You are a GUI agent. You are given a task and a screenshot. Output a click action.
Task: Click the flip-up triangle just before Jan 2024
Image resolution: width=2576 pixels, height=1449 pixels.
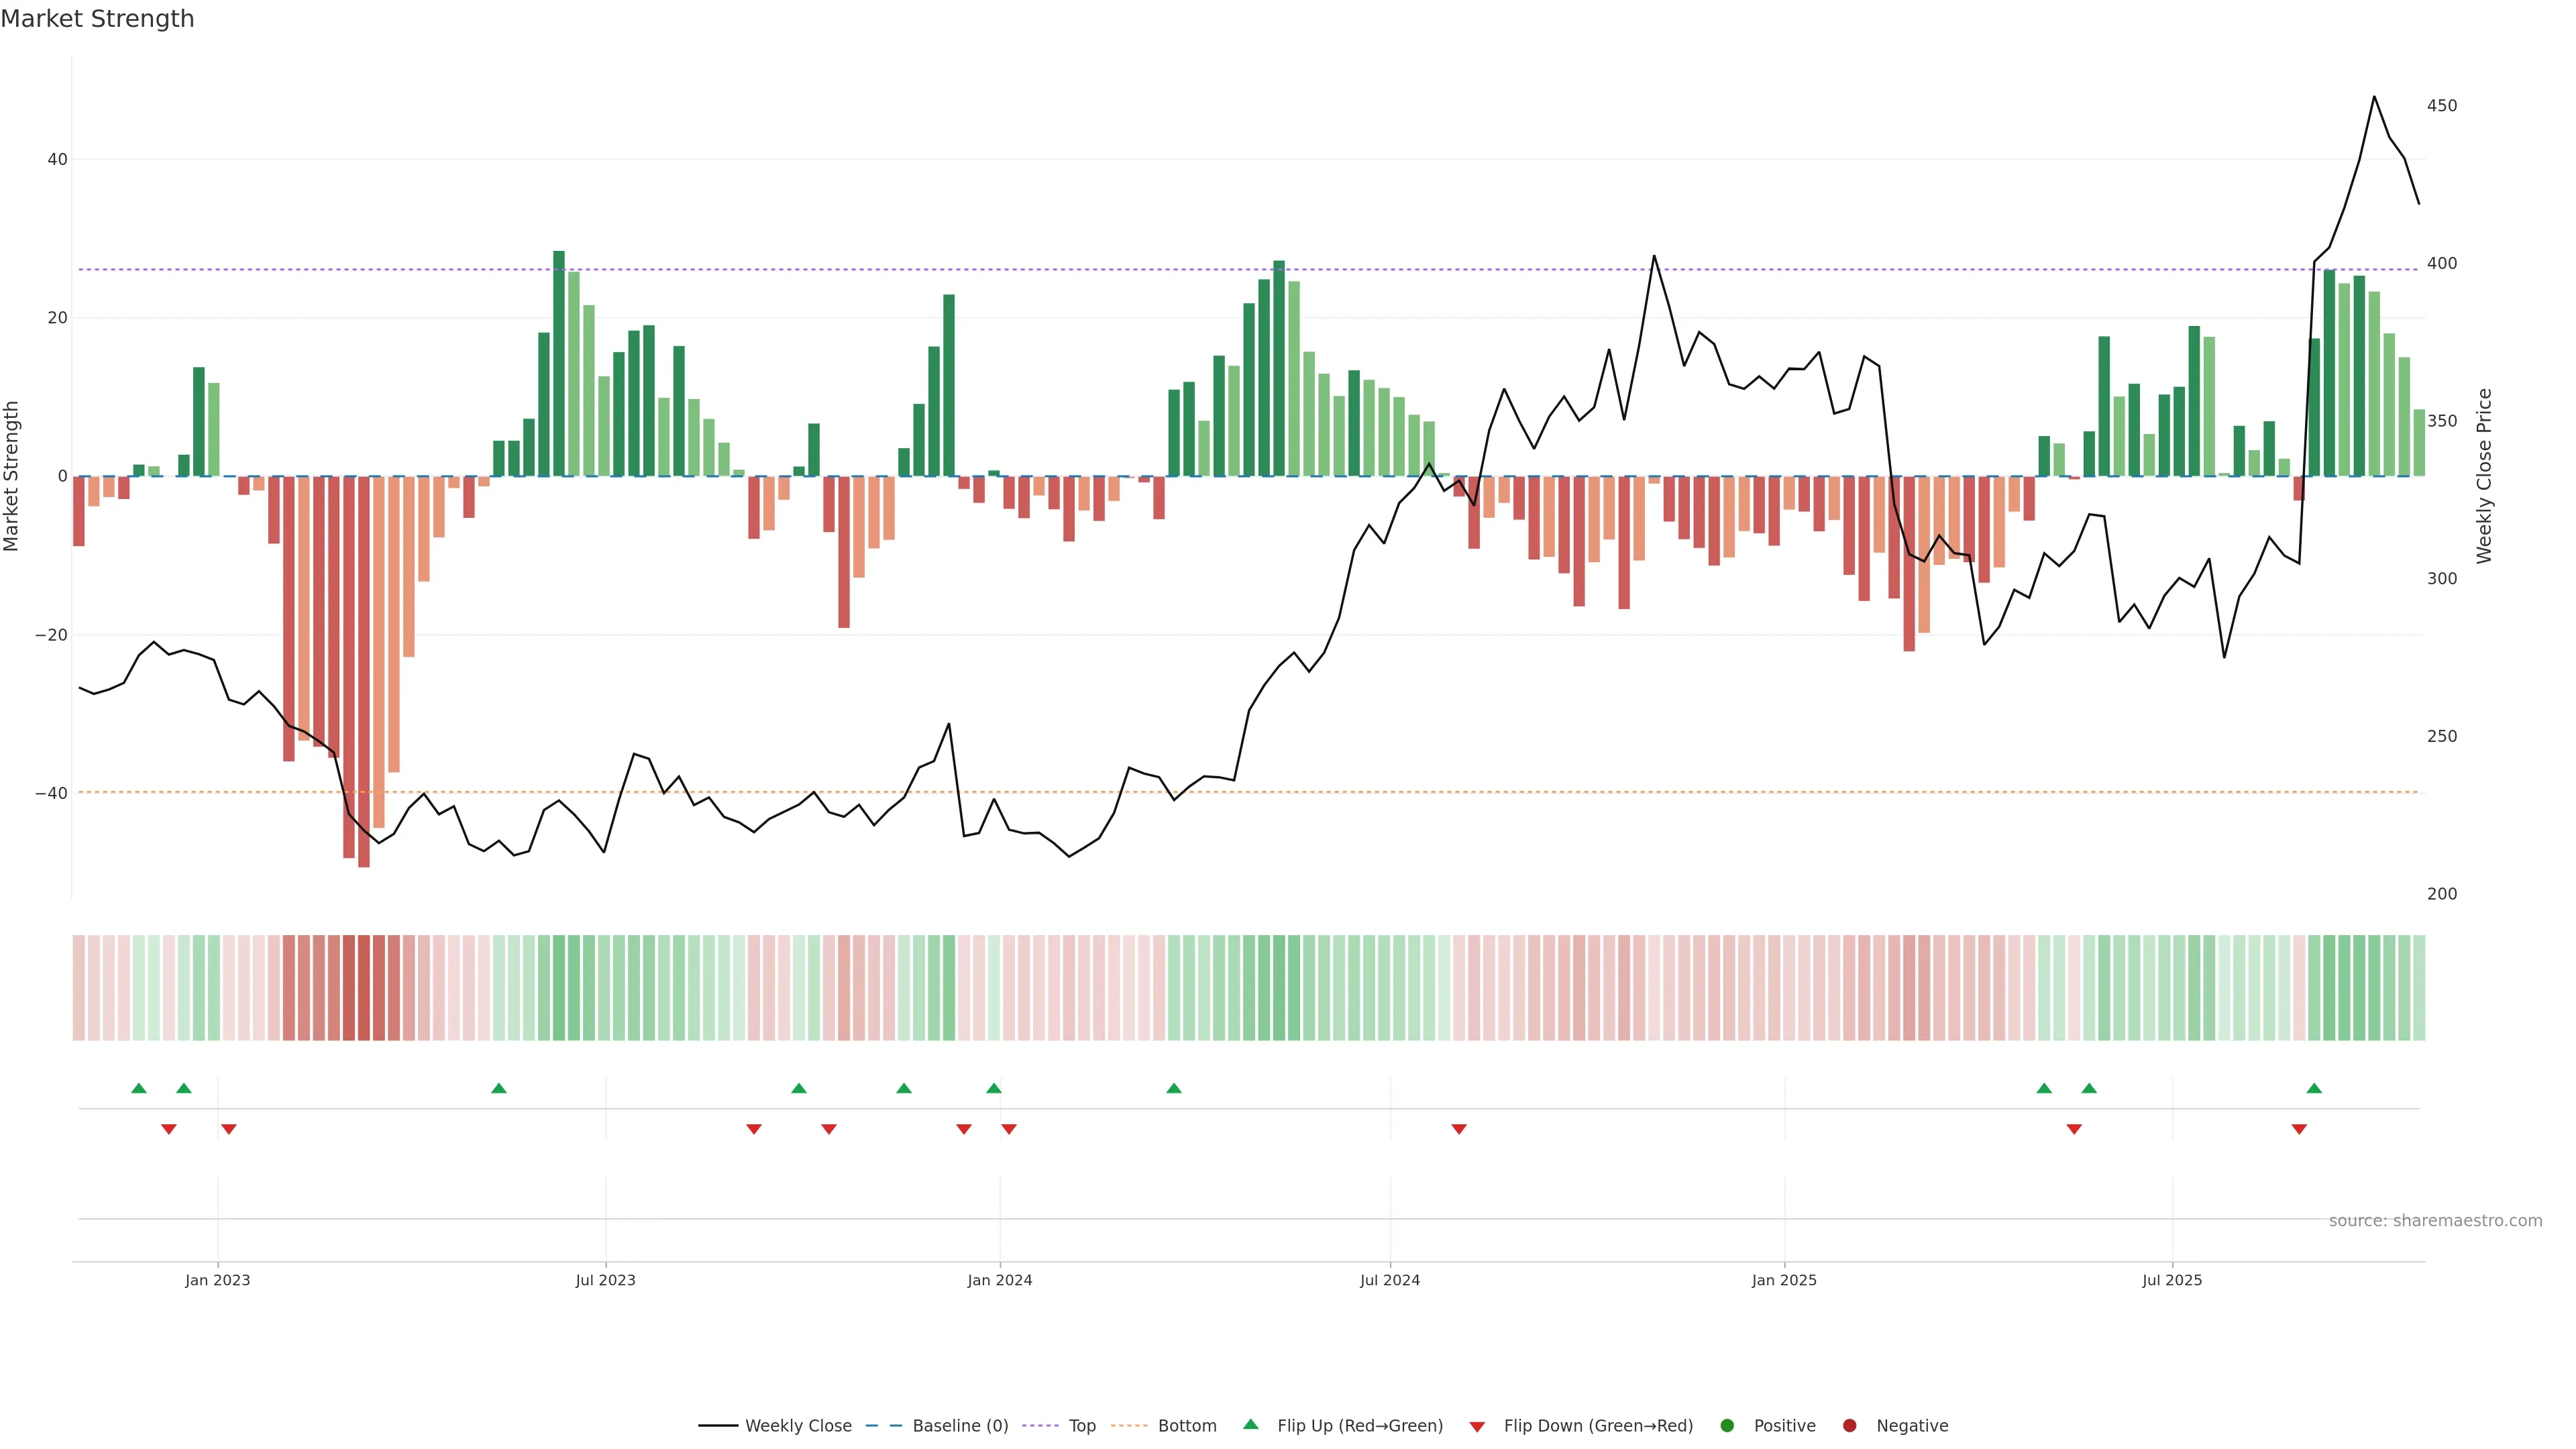[993, 1088]
